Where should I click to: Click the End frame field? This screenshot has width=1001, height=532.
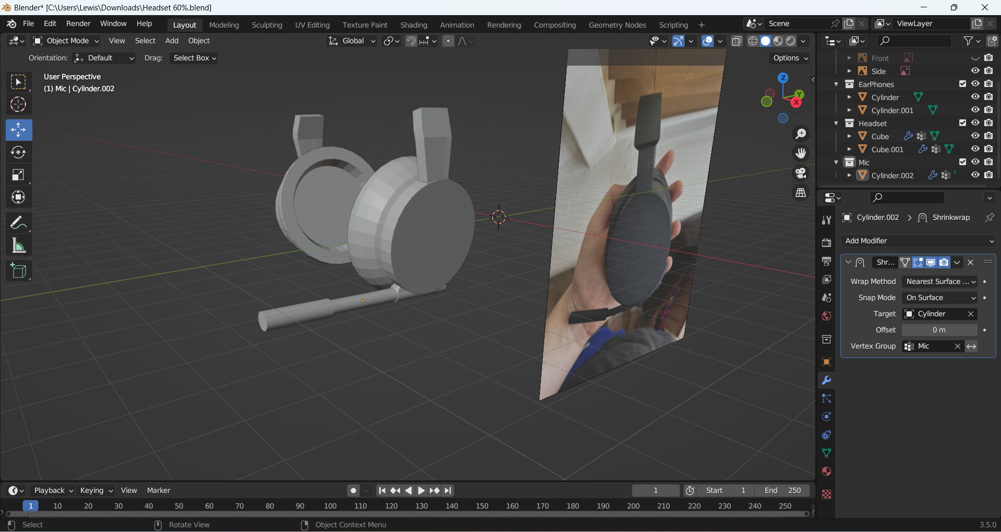coord(782,490)
